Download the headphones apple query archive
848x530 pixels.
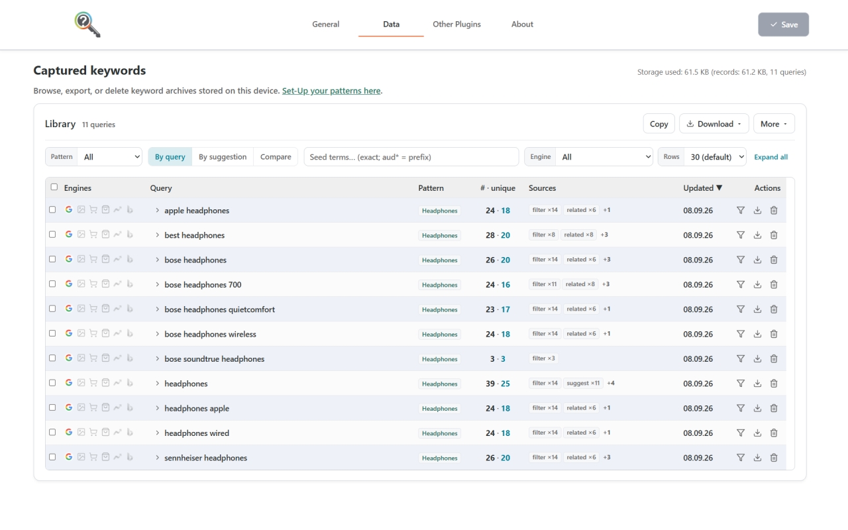pos(757,408)
